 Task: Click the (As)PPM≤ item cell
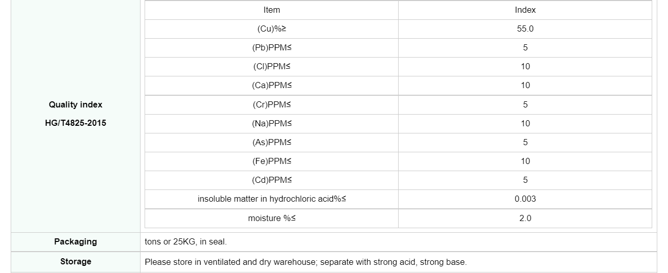(x=271, y=143)
